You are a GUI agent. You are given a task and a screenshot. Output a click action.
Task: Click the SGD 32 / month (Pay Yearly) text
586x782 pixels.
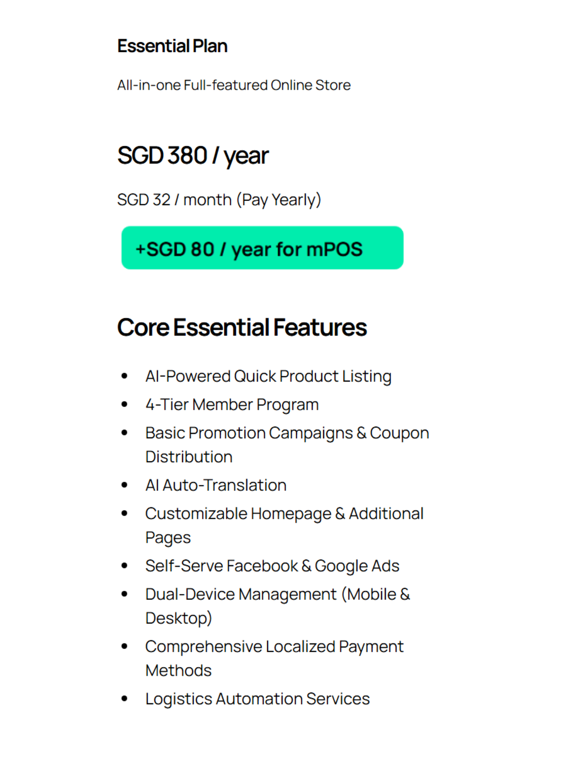point(219,200)
